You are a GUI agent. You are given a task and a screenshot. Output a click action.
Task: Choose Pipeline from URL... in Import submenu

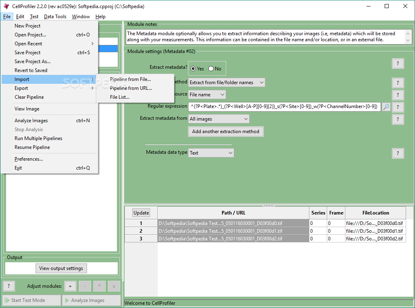click(135, 88)
